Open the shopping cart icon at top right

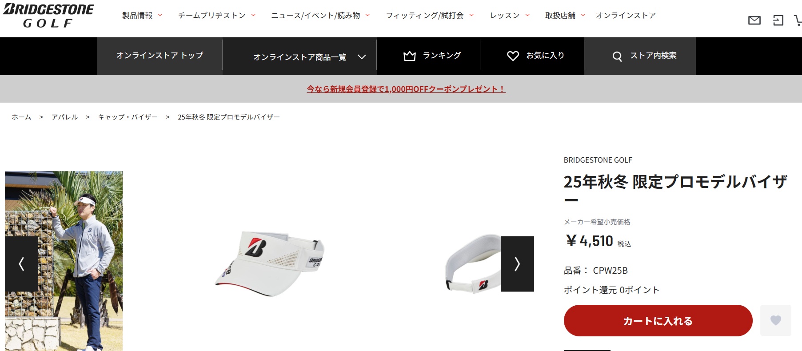tap(798, 20)
